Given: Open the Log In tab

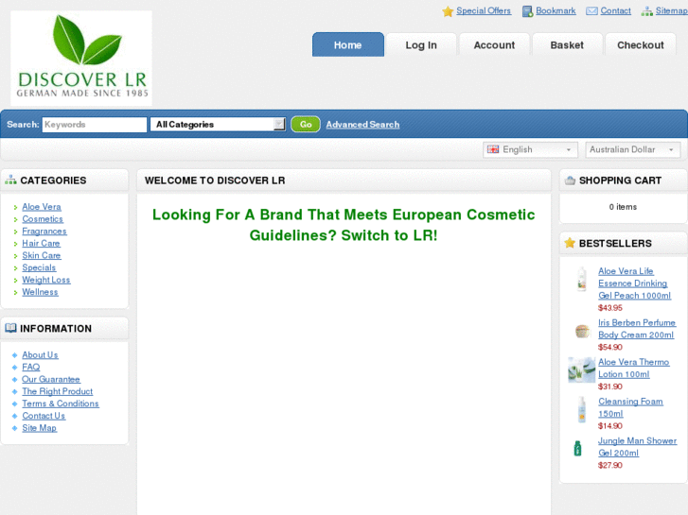Looking at the screenshot, I should click(x=421, y=44).
